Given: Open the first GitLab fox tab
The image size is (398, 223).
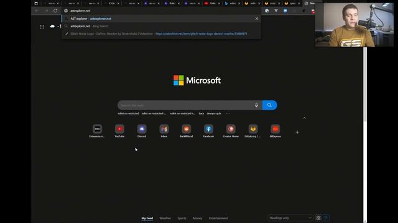Looking at the screenshot, I should point(251,3).
